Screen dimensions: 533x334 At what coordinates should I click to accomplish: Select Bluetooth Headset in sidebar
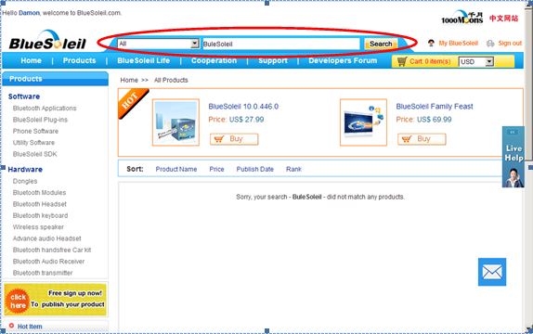point(39,204)
